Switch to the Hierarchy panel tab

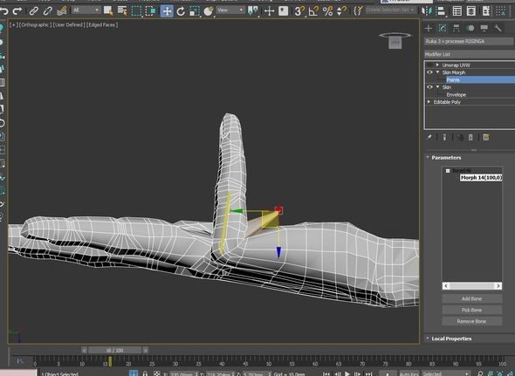[457, 28]
